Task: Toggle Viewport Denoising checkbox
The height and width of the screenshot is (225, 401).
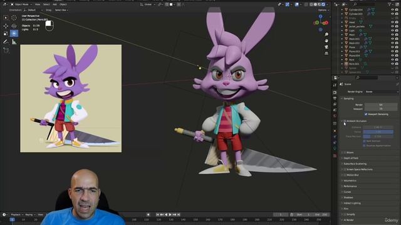Action: [366, 114]
